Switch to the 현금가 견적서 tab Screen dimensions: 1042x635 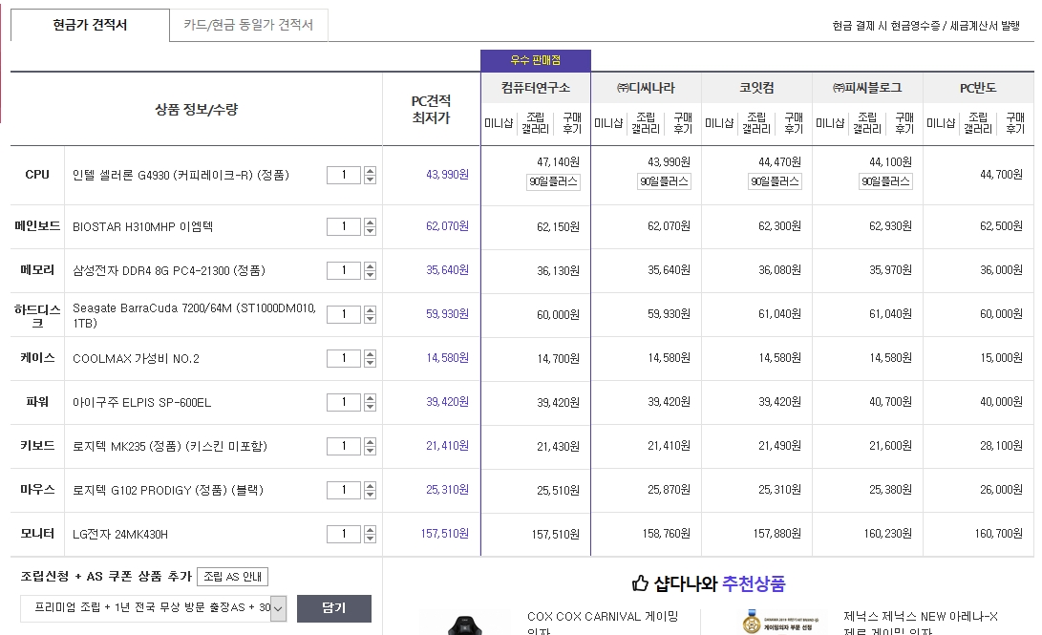point(90,25)
